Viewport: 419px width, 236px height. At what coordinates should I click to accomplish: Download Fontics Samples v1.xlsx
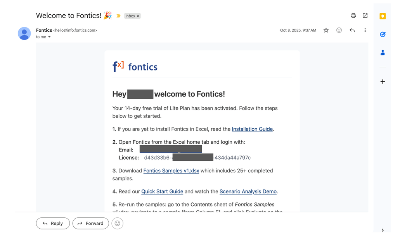(x=171, y=171)
